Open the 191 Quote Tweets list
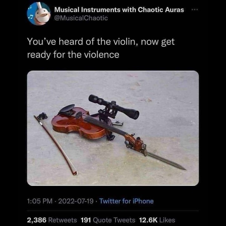The height and width of the screenshot is (226, 226). coord(108,220)
